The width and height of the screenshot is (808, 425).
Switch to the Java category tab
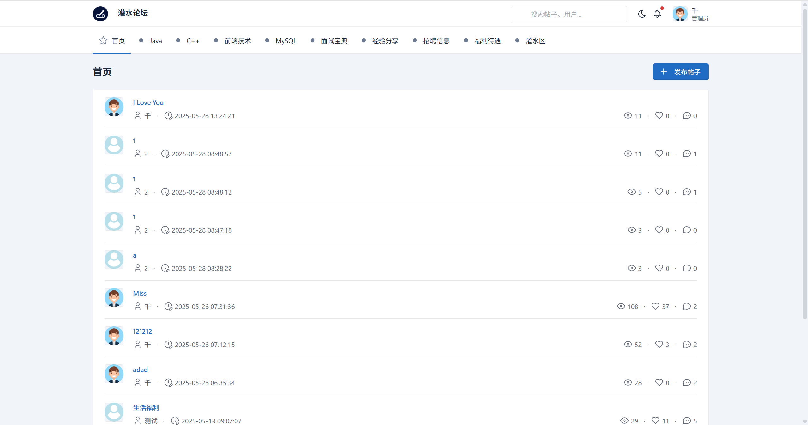coord(155,41)
